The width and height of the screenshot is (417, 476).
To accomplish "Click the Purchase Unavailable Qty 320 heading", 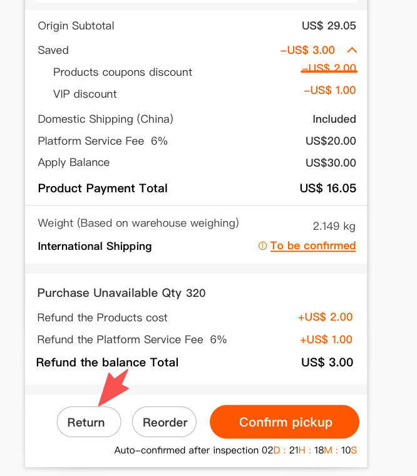I will click(121, 292).
